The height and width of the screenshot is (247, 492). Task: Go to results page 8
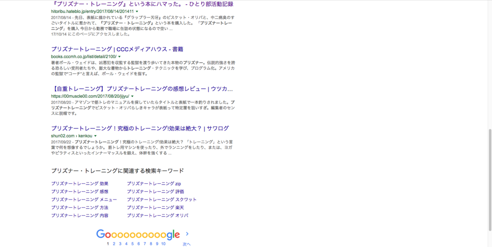[x=151, y=244]
